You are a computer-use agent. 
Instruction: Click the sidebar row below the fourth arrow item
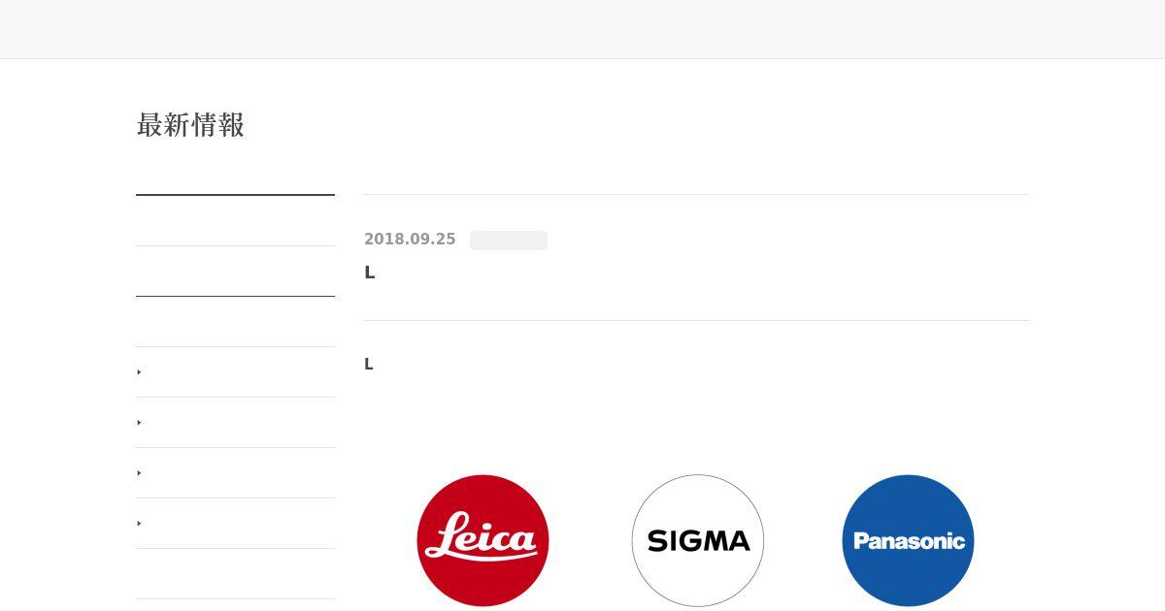(235, 574)
